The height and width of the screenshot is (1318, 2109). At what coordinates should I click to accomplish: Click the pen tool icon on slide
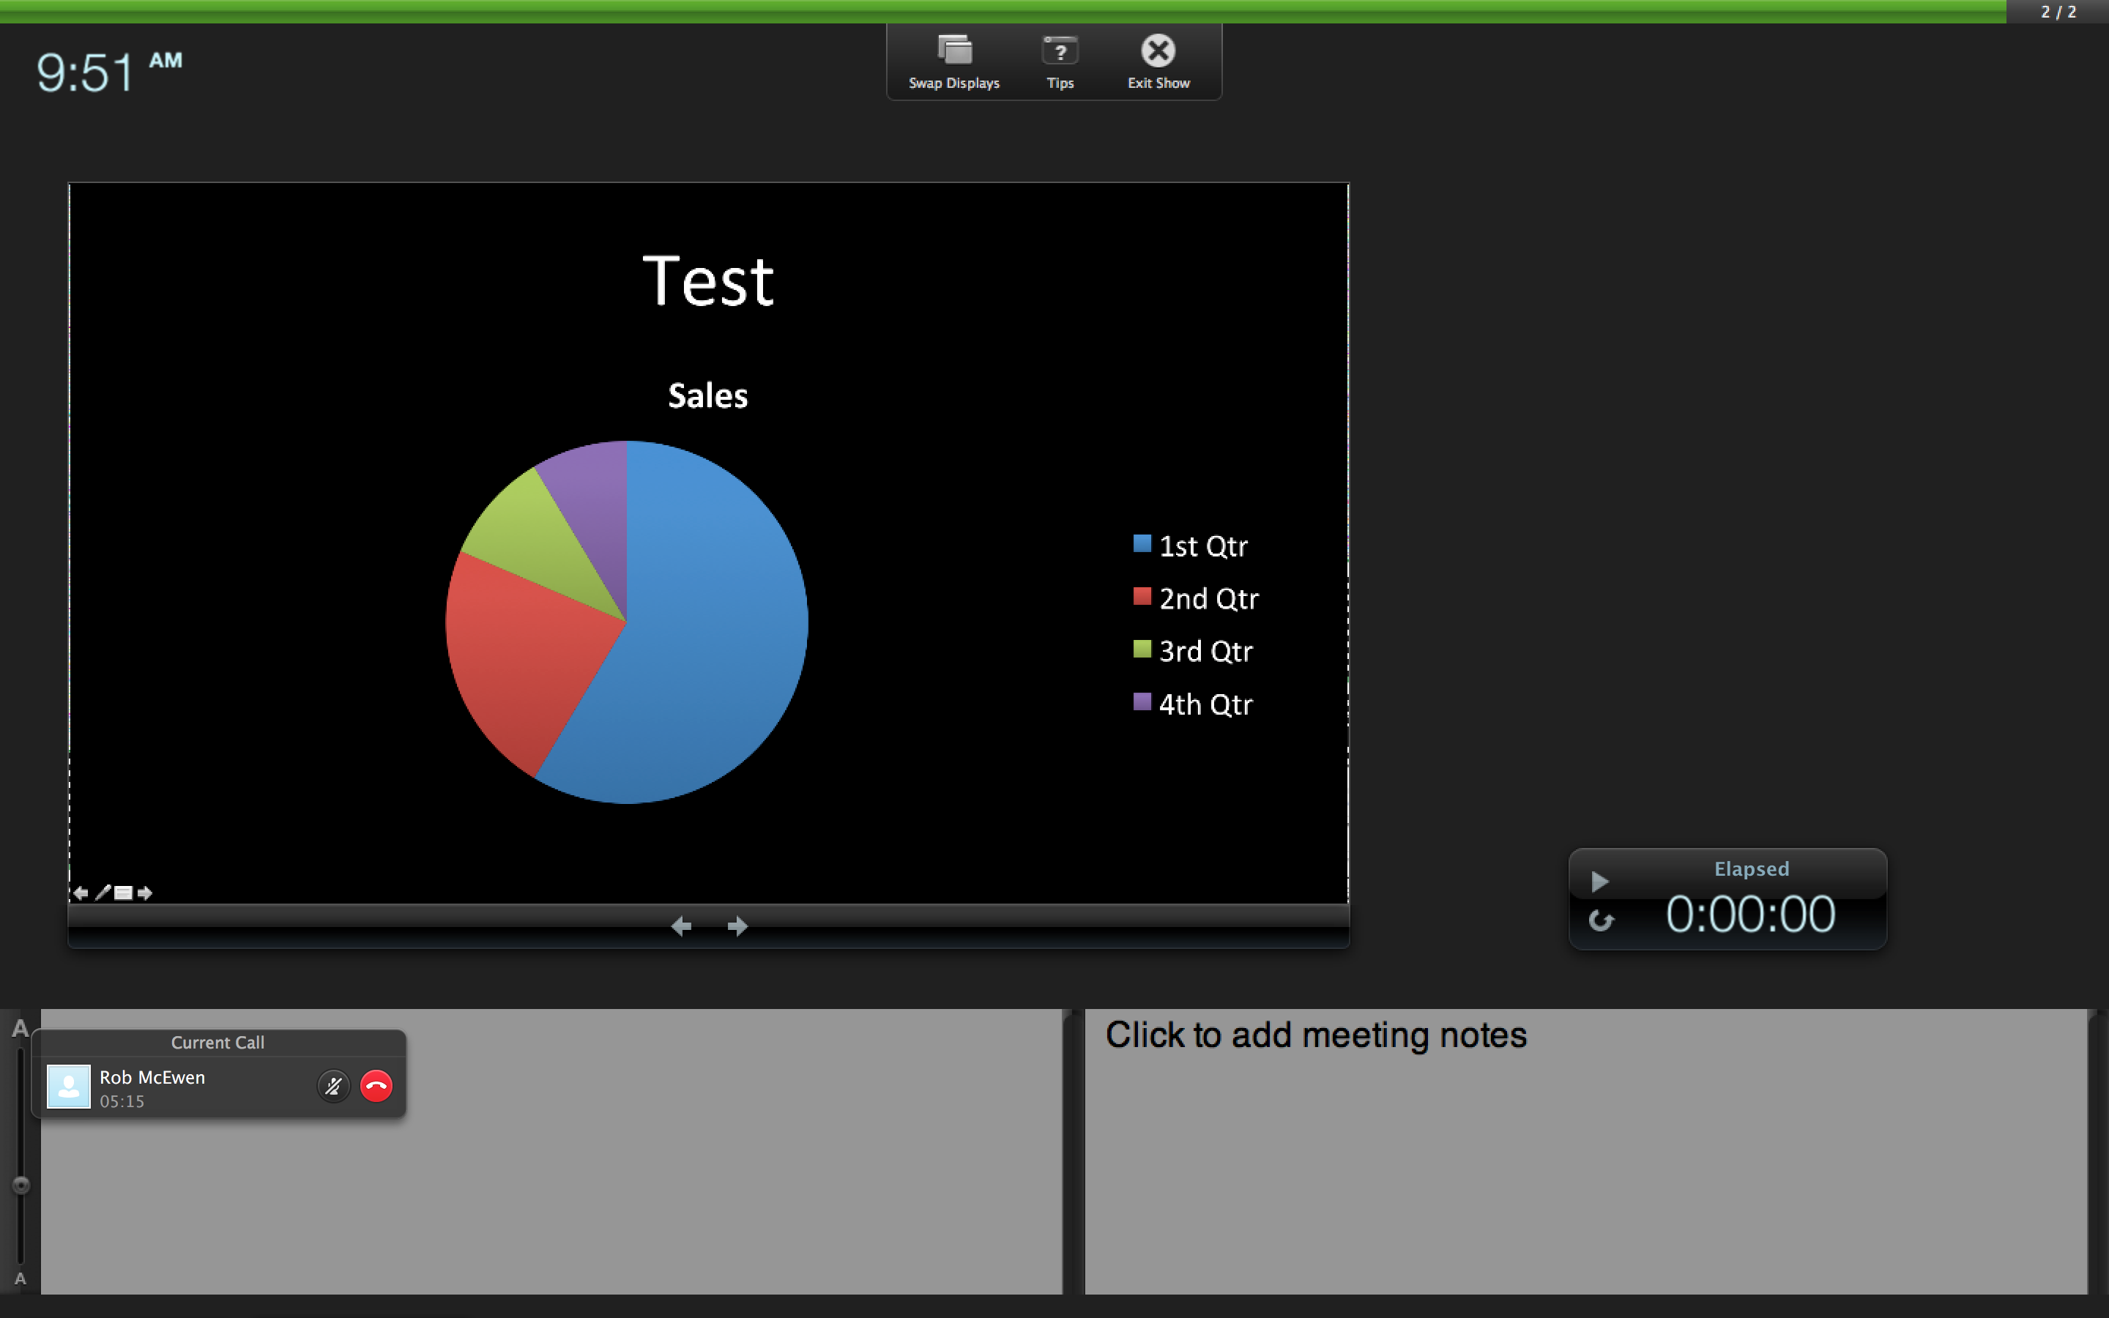pyautogui.click(x=103, y=893)
